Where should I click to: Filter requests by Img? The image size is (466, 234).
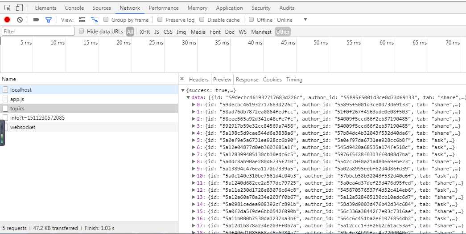[181, 32]
